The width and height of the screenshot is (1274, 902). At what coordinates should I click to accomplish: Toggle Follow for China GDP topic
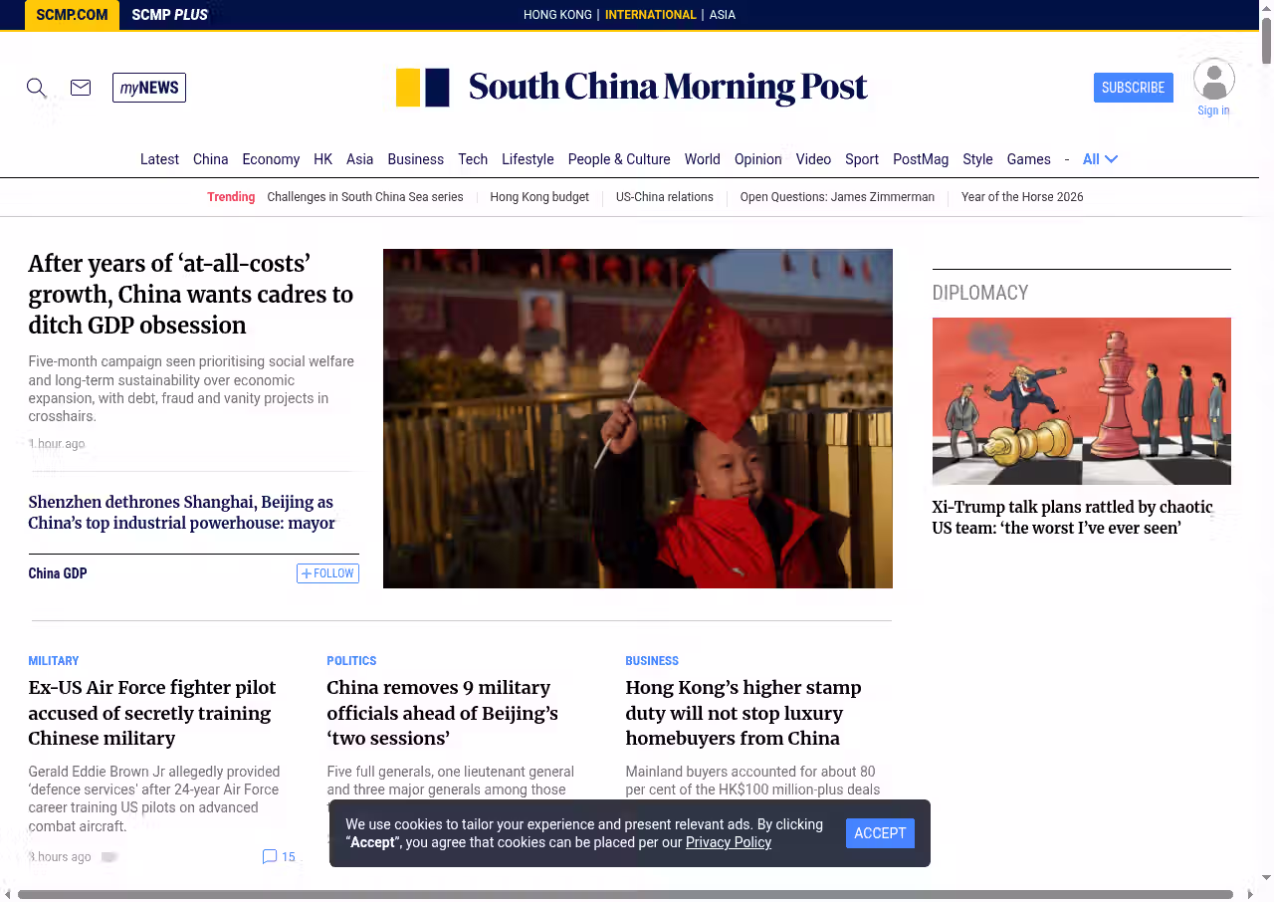(327, 573)
